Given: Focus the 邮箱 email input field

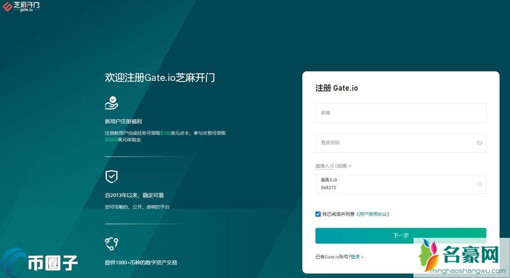Looking at the screenshot, I should 400,113.
